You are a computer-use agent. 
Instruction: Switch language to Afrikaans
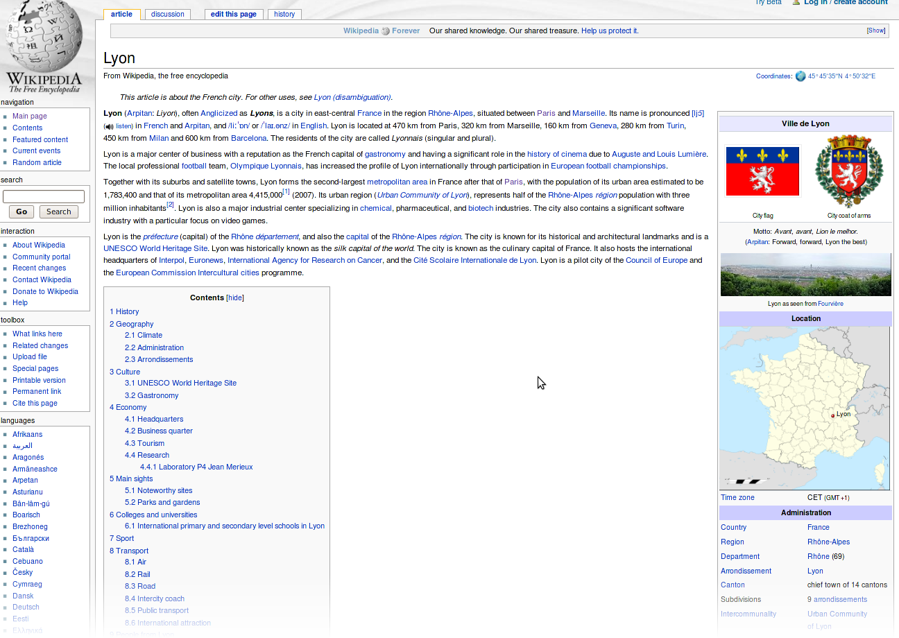(x=27, y=434)
